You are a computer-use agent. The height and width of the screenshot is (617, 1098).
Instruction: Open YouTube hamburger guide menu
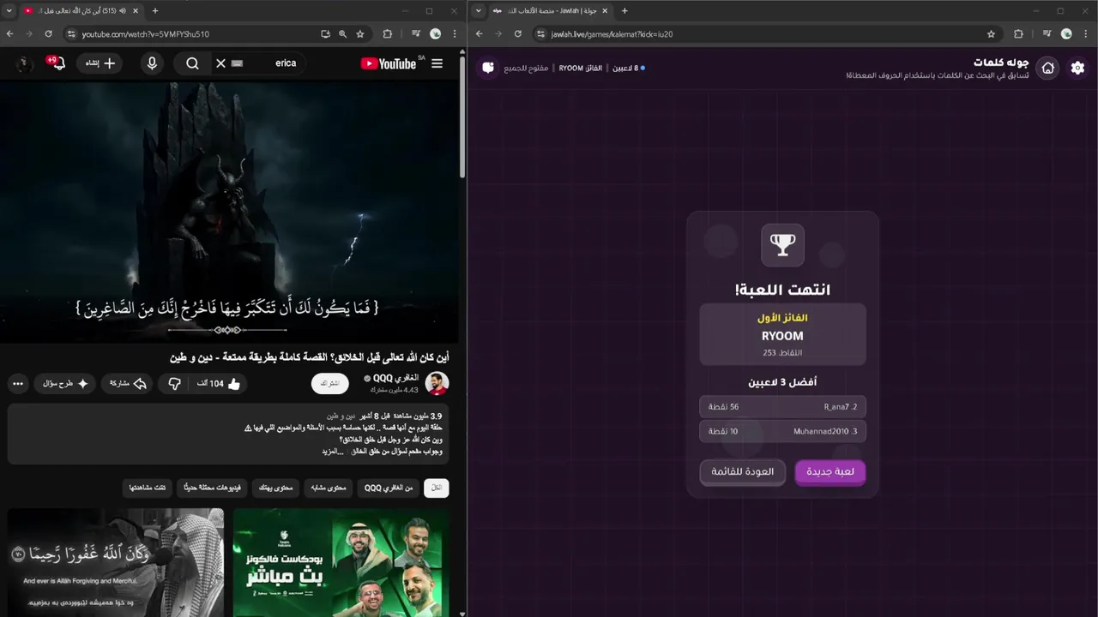pyautogui.click(x=437, y=63)
